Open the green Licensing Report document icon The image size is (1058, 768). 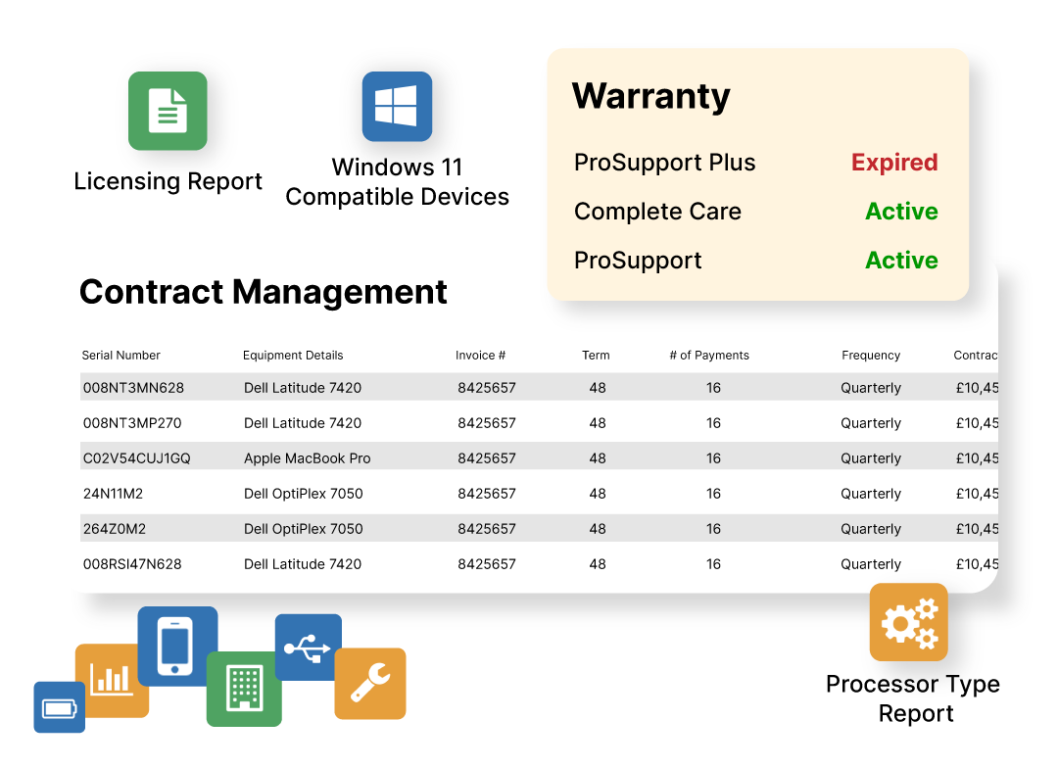pyautogui.click(x=168, y=111)
